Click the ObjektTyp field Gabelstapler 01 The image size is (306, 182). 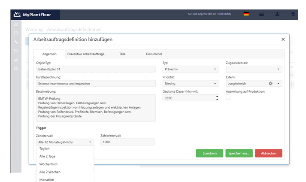[x=96, y=69]
